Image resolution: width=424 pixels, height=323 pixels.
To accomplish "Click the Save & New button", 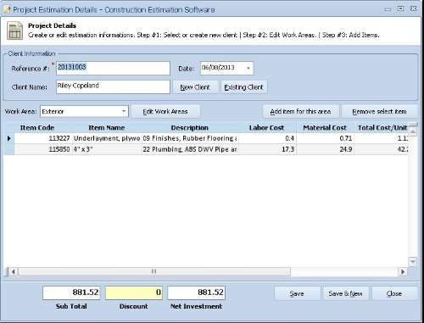I will pyautogui.click(x=346, y=293).
